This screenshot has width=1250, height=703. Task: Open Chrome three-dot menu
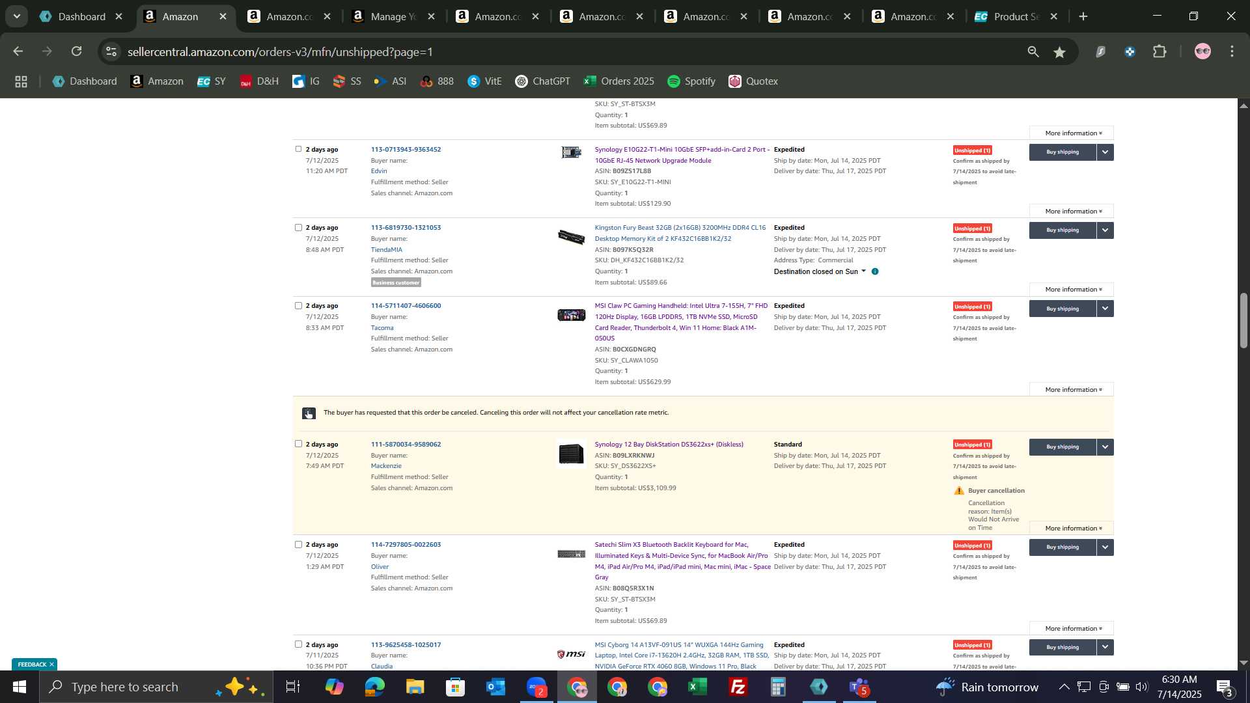click(x=1232, y=51)
